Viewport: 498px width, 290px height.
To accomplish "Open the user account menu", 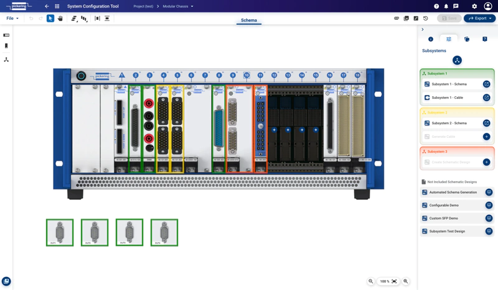I will [488, 6].
